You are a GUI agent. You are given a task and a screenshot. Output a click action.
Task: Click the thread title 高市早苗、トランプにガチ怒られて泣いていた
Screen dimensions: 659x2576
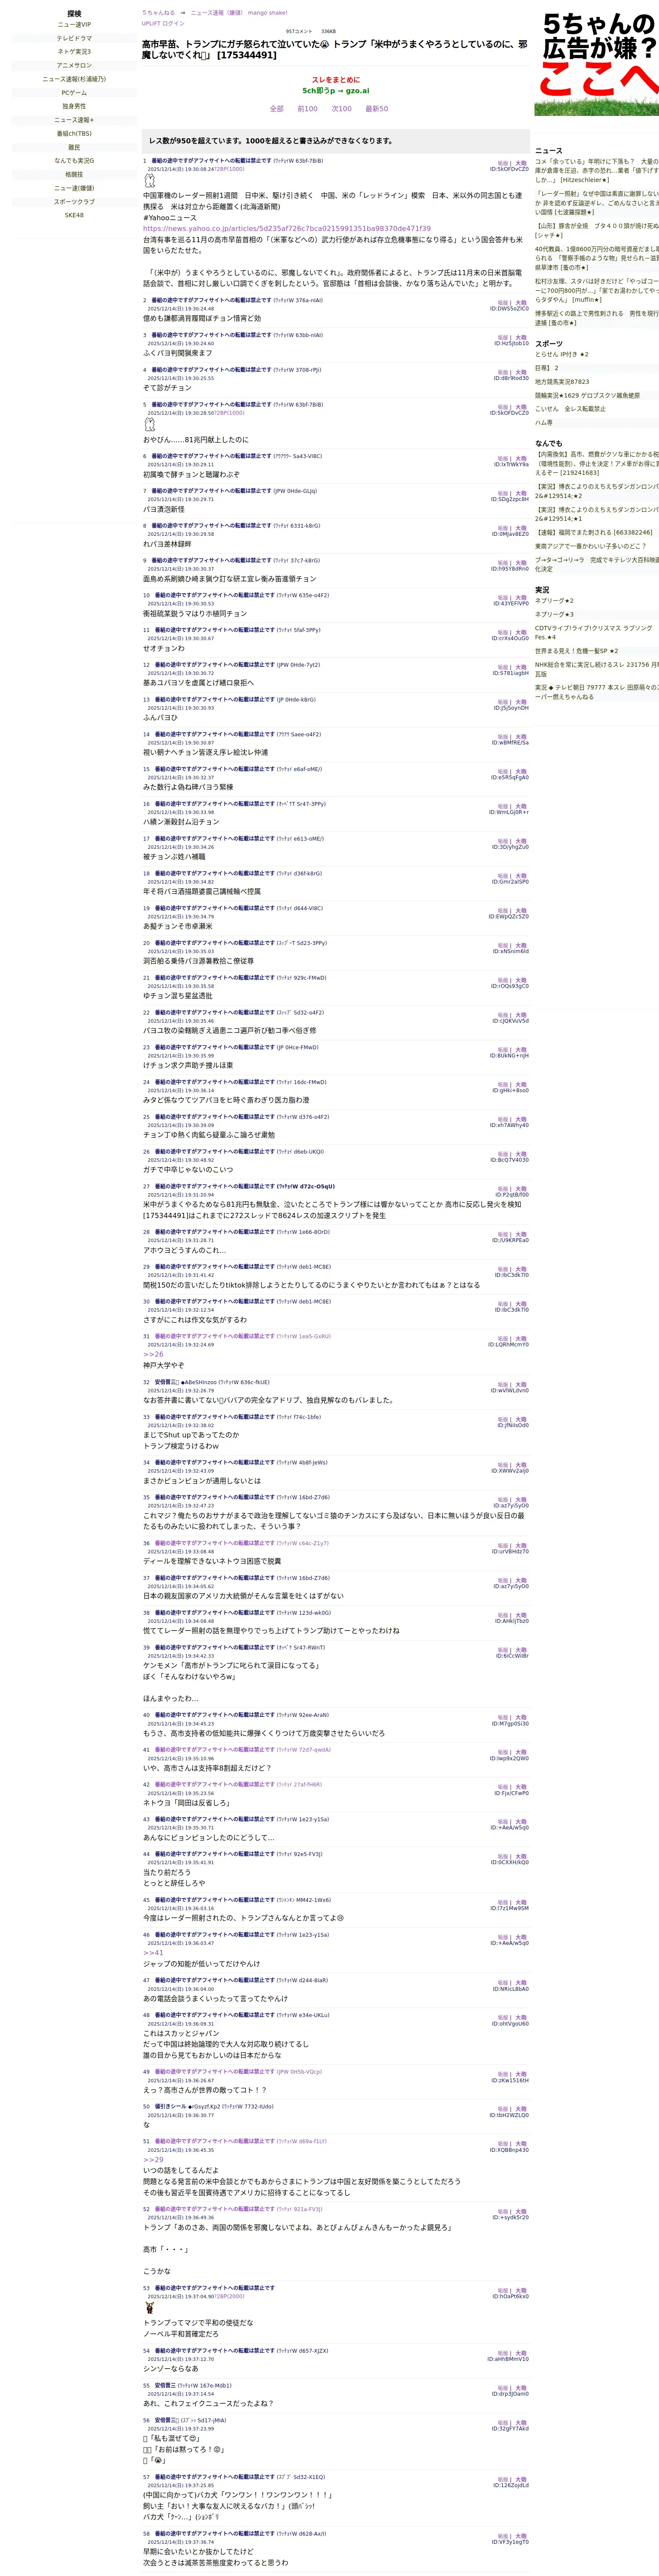click(334, 50)
